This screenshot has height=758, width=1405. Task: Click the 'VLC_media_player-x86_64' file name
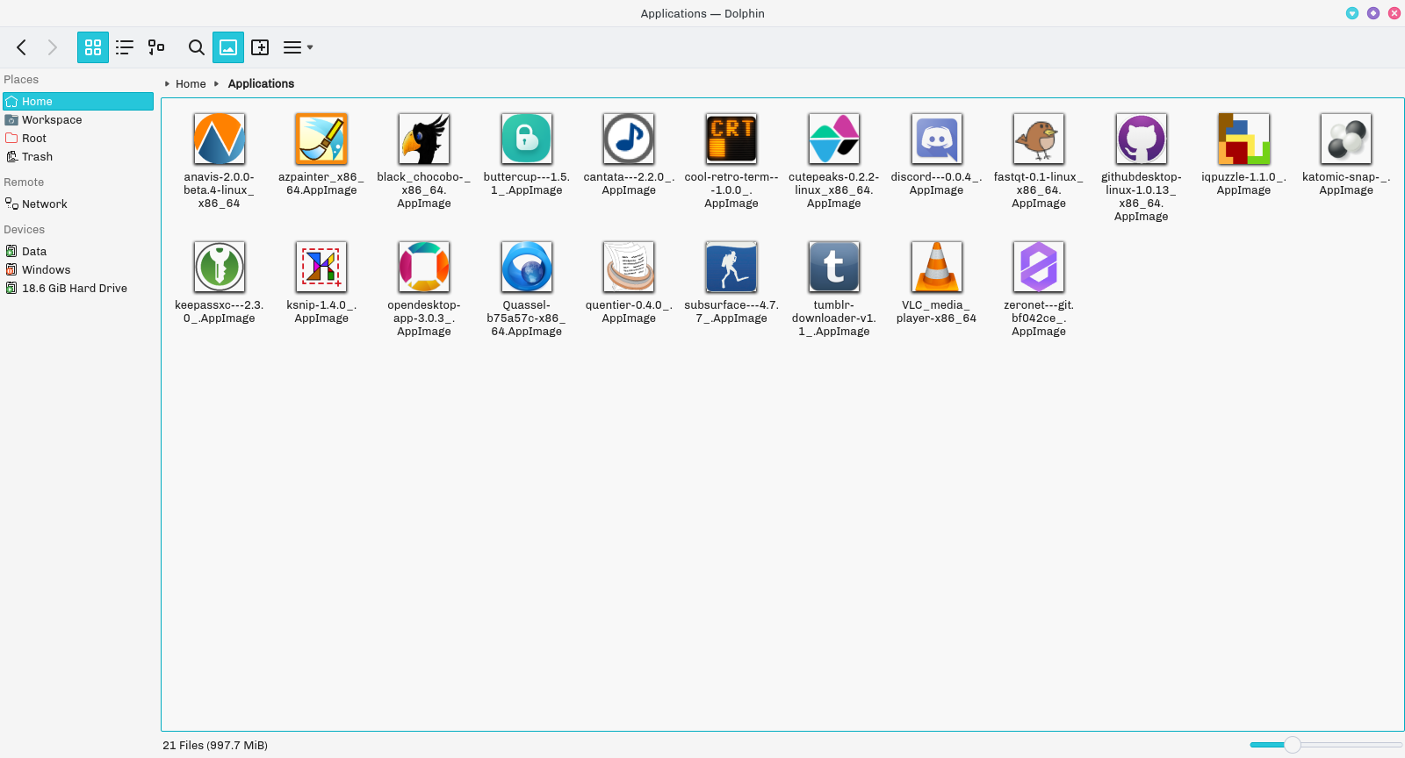(937, 311)
